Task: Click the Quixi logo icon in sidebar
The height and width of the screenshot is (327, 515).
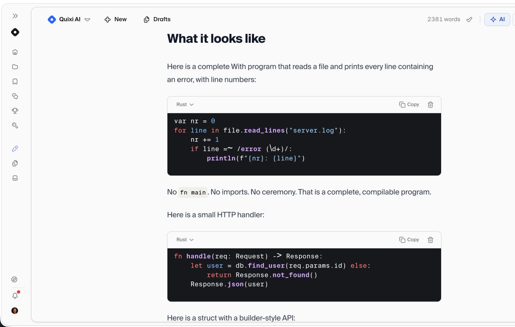Action: [15, 32]
